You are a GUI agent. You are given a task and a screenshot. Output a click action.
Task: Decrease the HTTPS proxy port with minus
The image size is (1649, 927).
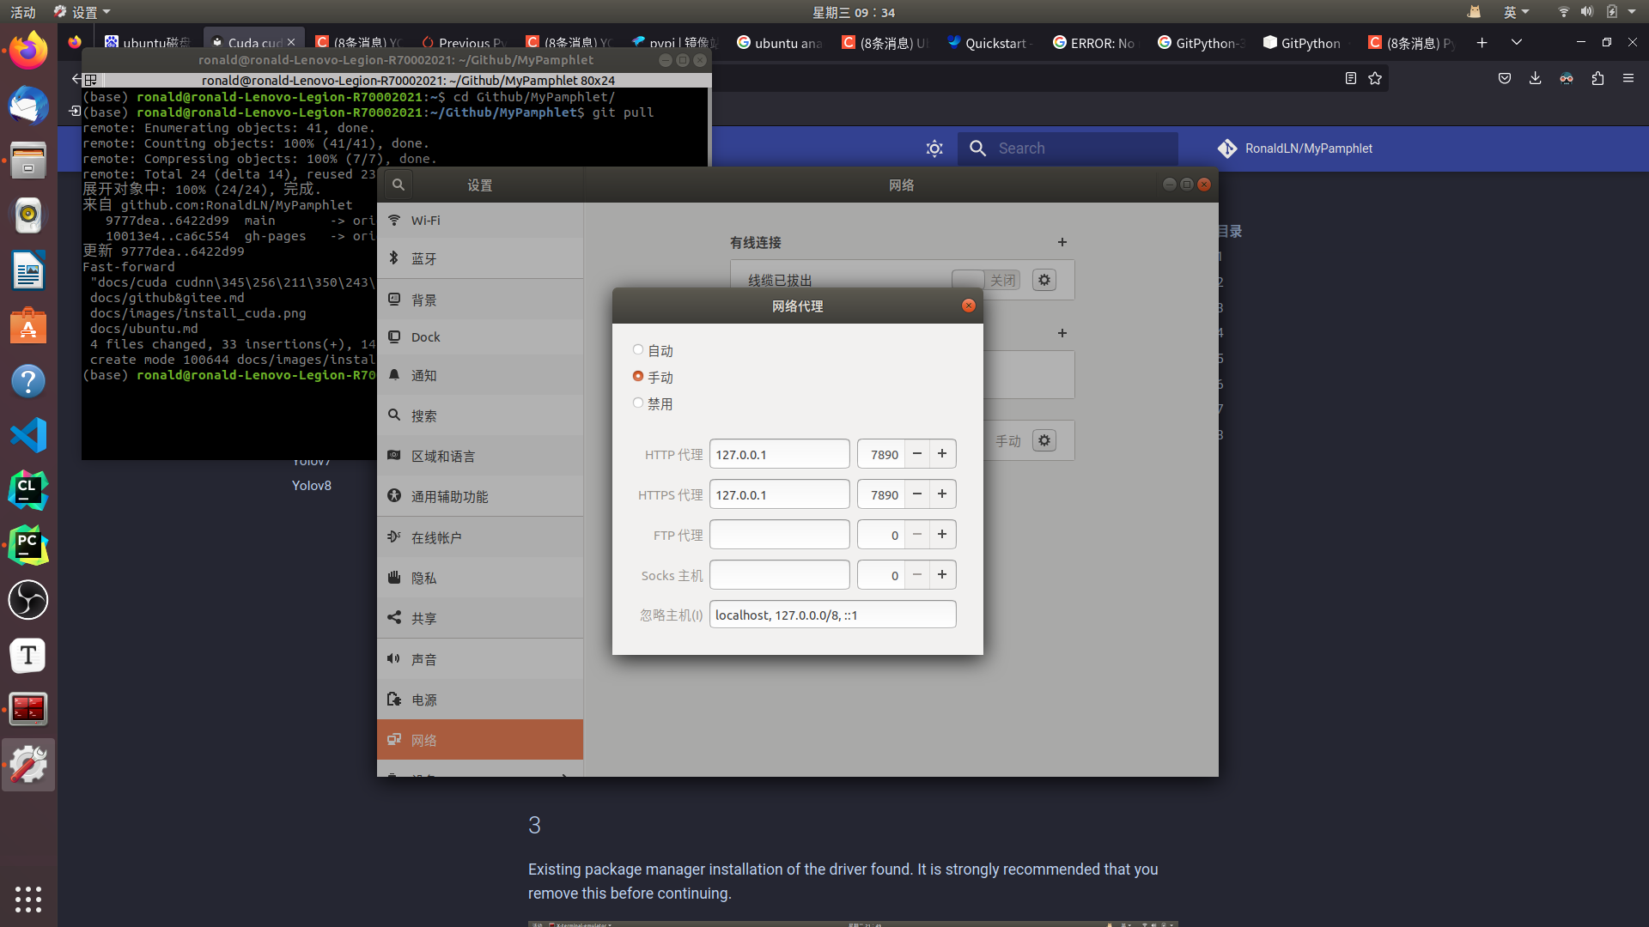click(917, 494)
